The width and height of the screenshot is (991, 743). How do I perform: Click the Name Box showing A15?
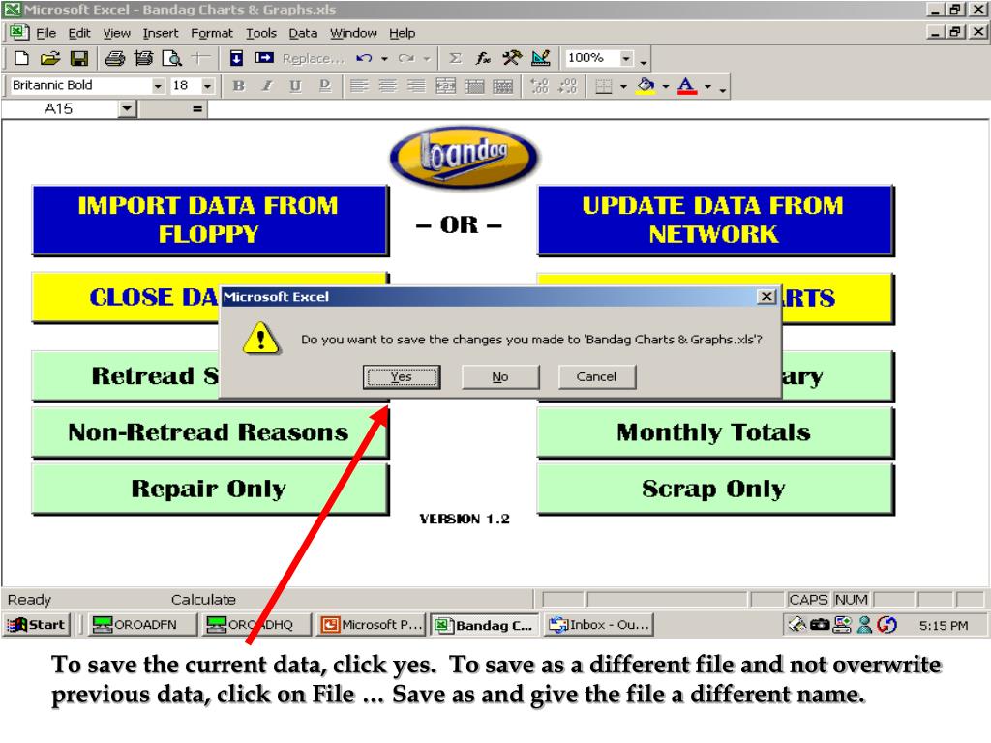(61, 108)
